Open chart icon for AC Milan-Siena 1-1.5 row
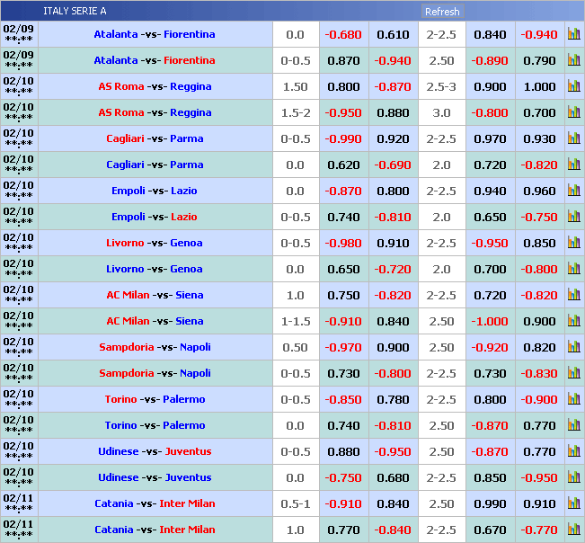Image resolution: width=585 pixels, height=543 pixels. click(x=573, y=322)
